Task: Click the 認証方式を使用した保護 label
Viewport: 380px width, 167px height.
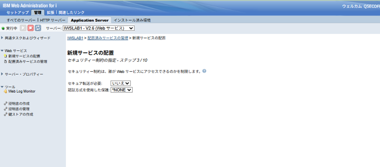Action: pos(89,90)
